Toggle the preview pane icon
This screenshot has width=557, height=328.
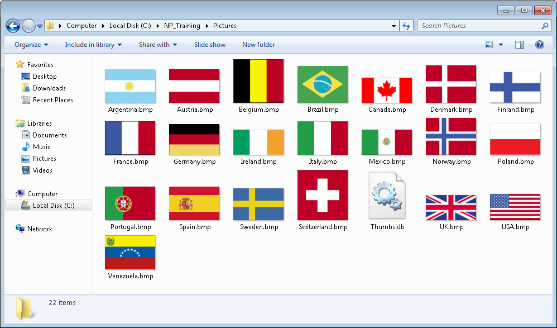(x=520, y=45)
